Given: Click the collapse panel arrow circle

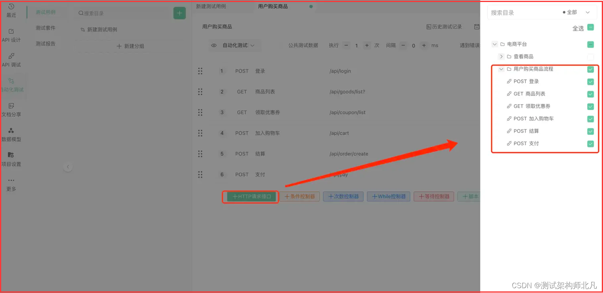Looking at the screenshot, I should click(68, 167).
